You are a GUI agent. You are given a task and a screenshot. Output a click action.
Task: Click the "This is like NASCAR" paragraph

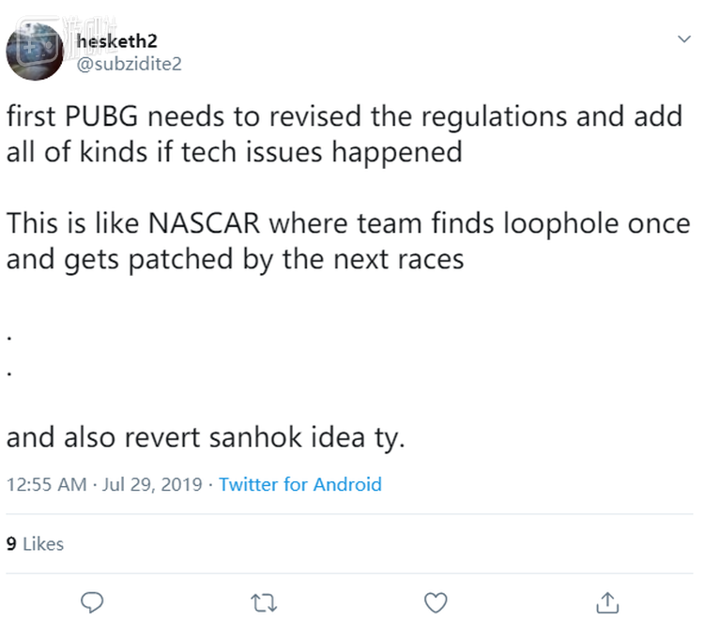coord(347,224)
